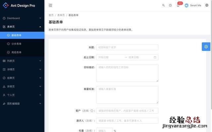The width and height of the screenshot is (212, 132).
Task: Open the 结果页 sidebar menu
Action: point(22,78)
